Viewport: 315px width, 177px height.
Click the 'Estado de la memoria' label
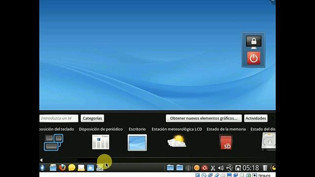tap(226, 129)
